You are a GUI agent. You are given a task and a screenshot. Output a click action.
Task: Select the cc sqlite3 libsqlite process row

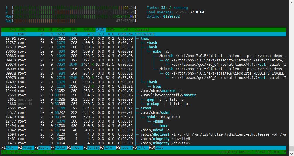point(144,73)
